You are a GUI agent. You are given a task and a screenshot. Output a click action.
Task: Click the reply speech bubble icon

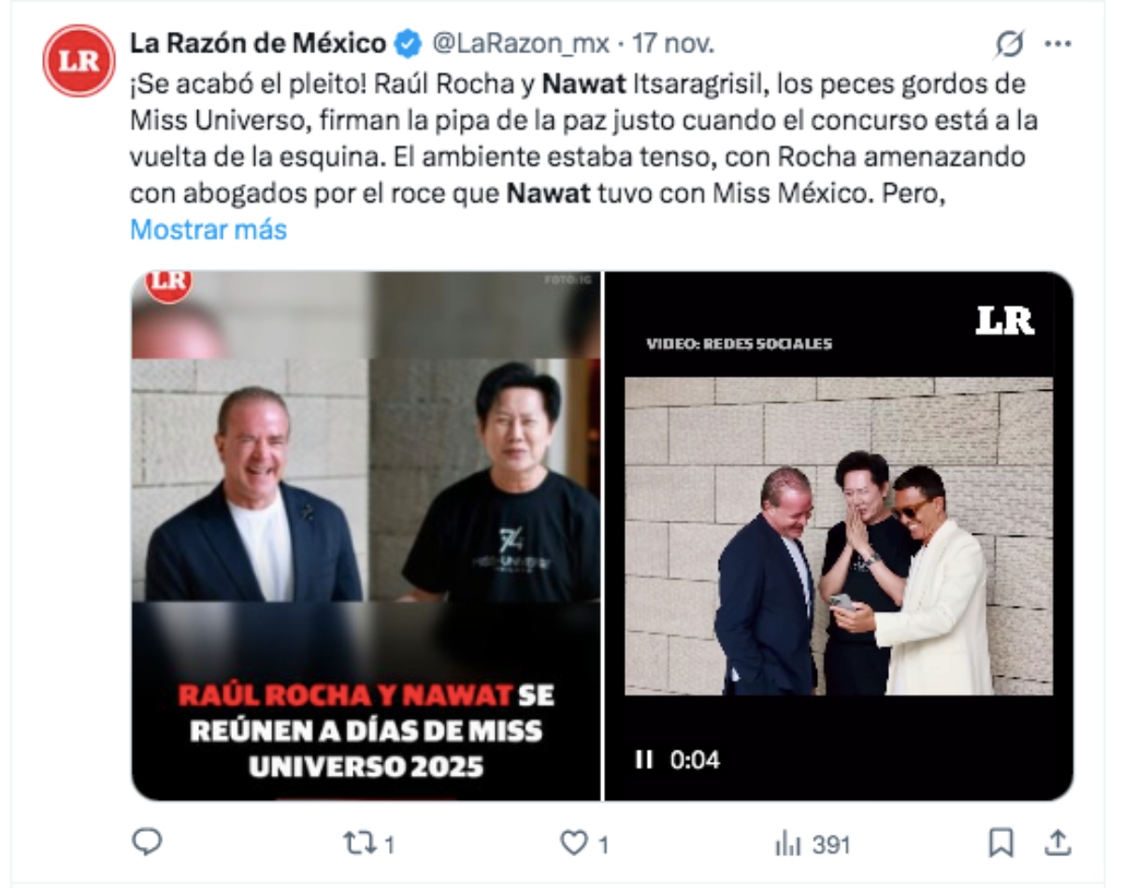tap(146, 843)
